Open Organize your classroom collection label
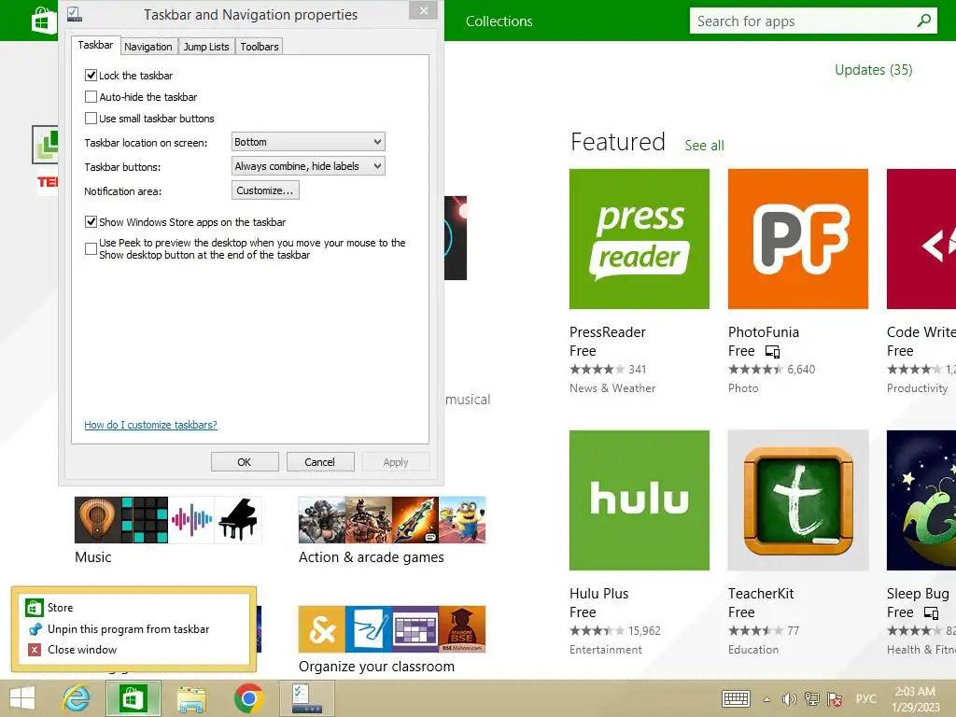956x717 pixels. pos(376,667)
